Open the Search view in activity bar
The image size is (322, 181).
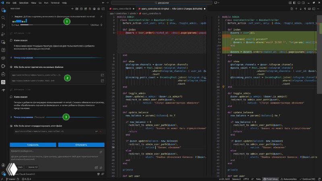pos(3,18)
